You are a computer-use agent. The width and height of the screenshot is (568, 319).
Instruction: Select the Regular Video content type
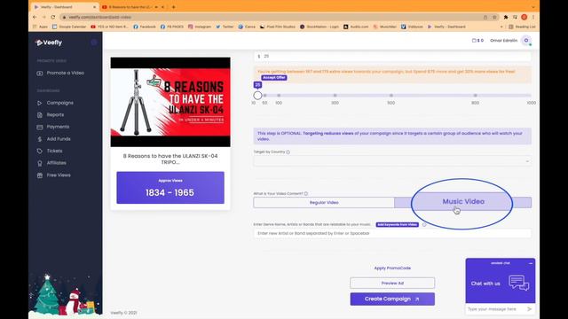[324, 203]
